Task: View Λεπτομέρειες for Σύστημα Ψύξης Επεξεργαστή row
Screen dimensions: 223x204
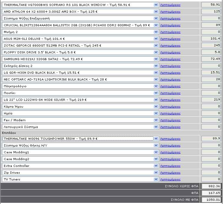Action: coord(170,19)
